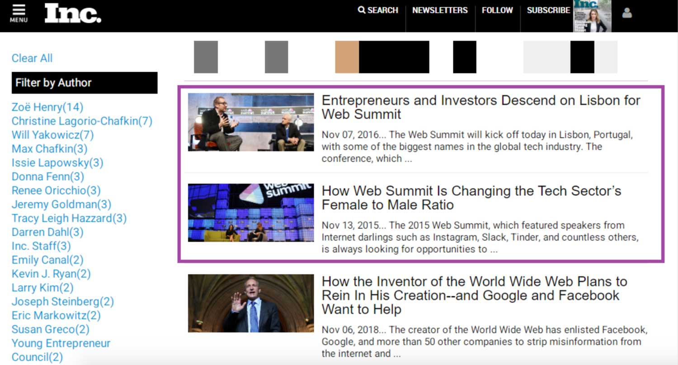Click the World Wide Web inventor photo thumbnail

point(251,303)
